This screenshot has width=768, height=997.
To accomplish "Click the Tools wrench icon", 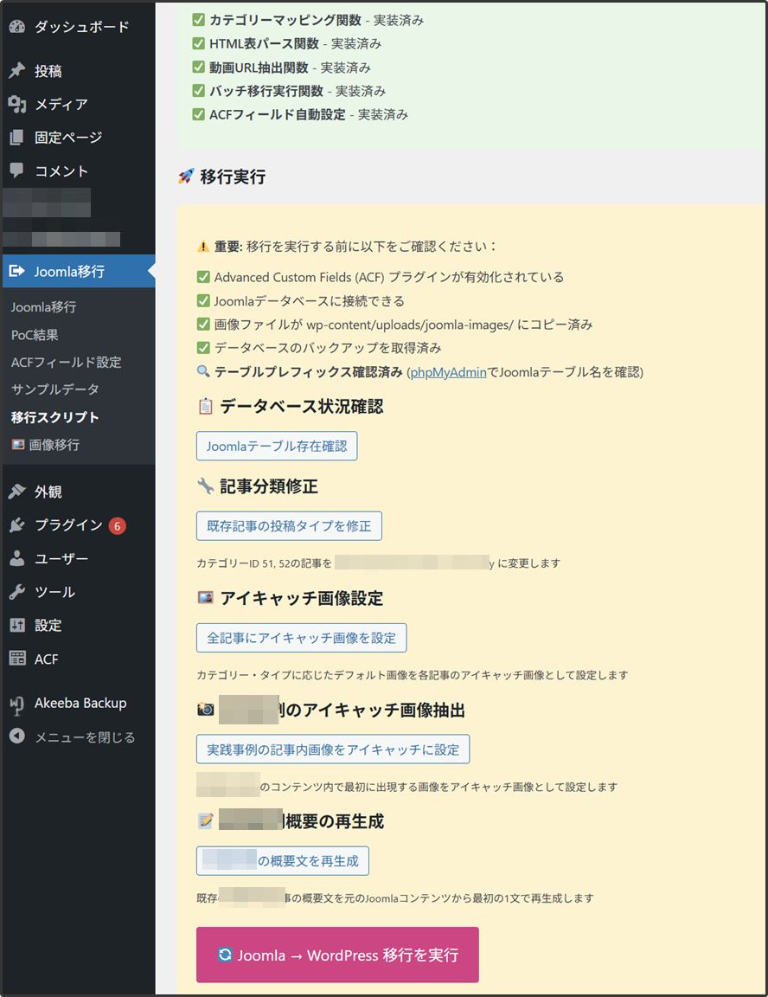I will tap(17, 592).
